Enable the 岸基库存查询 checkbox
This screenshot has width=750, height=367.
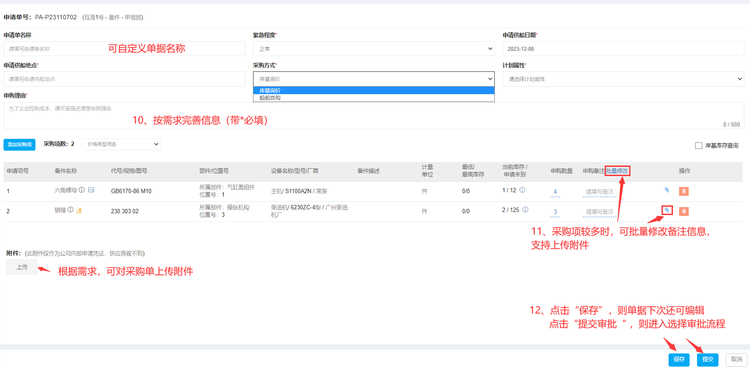pos(699,146)
